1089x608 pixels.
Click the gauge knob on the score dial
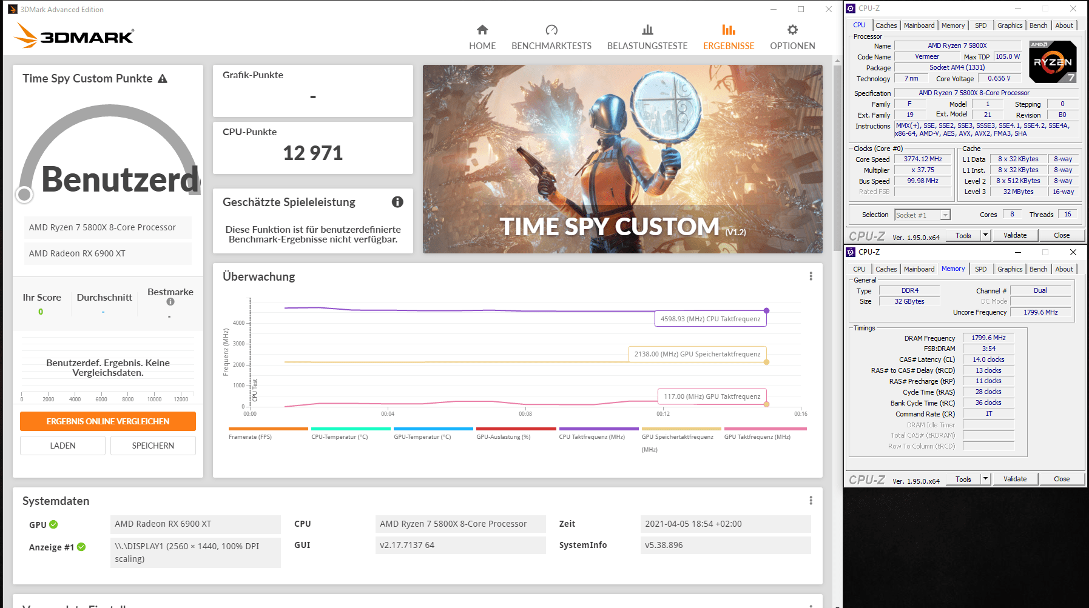click(x=24, y=195)
